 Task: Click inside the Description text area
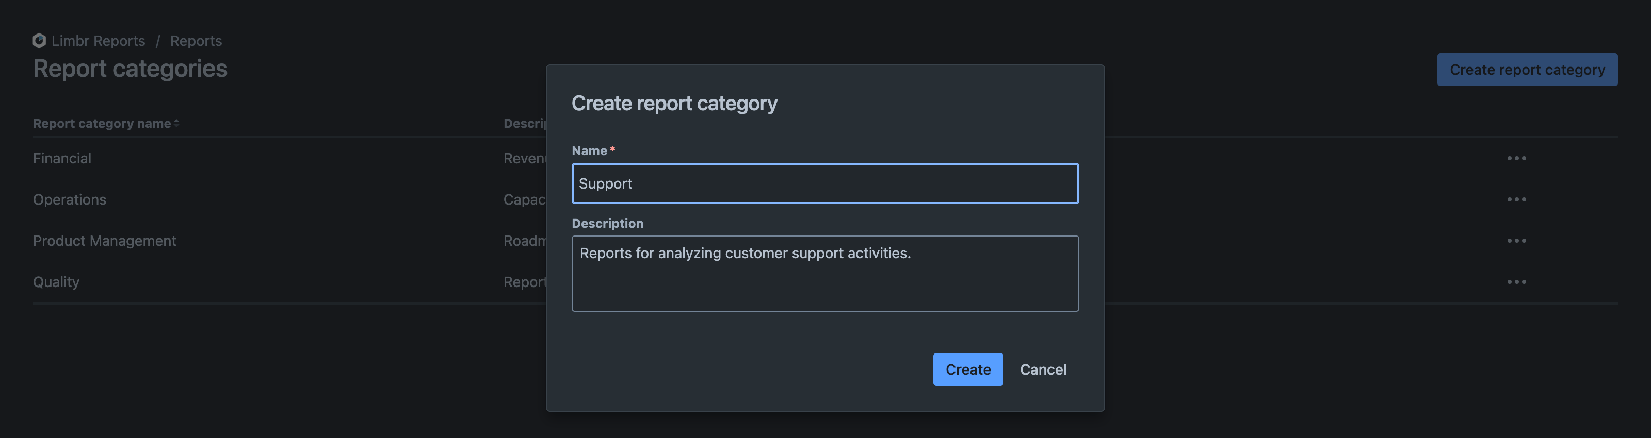click(825, 274)
